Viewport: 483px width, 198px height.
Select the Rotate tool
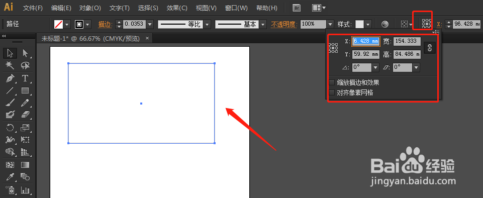(x=10, y=128)
